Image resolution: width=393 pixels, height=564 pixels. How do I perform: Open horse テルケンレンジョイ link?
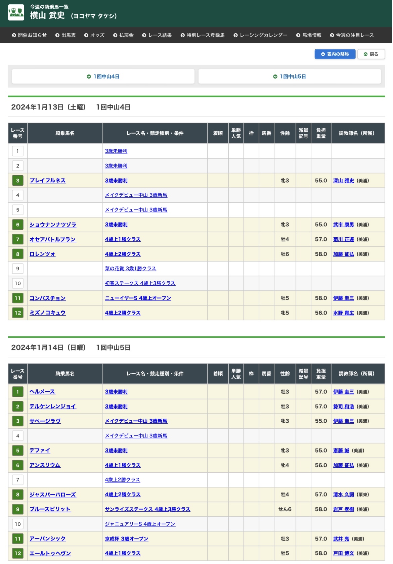(53, 407)
